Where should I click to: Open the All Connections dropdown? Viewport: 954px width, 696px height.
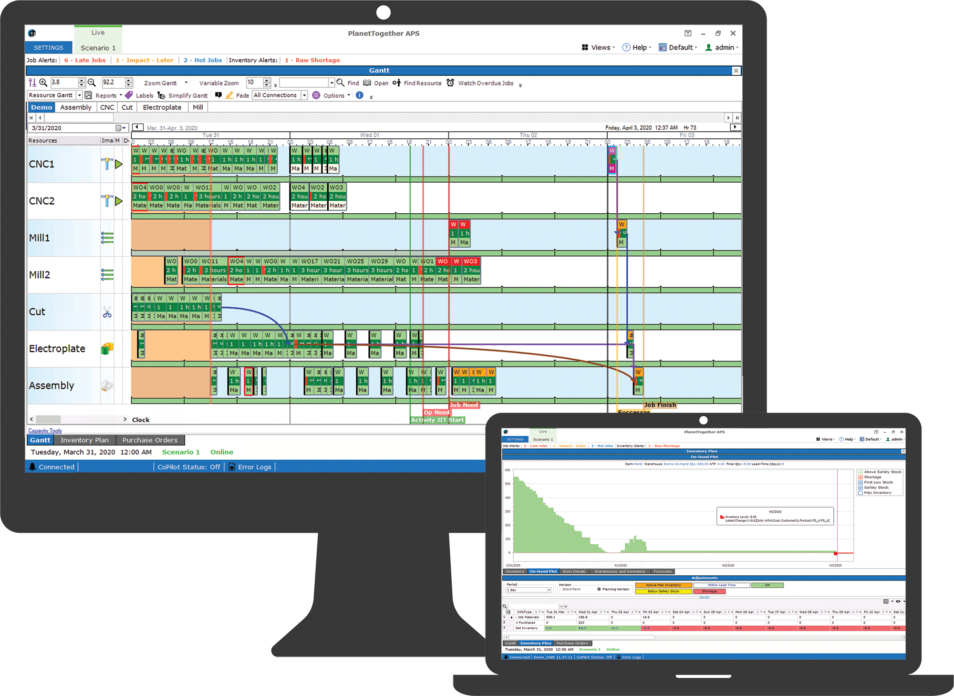click(304, 95)
